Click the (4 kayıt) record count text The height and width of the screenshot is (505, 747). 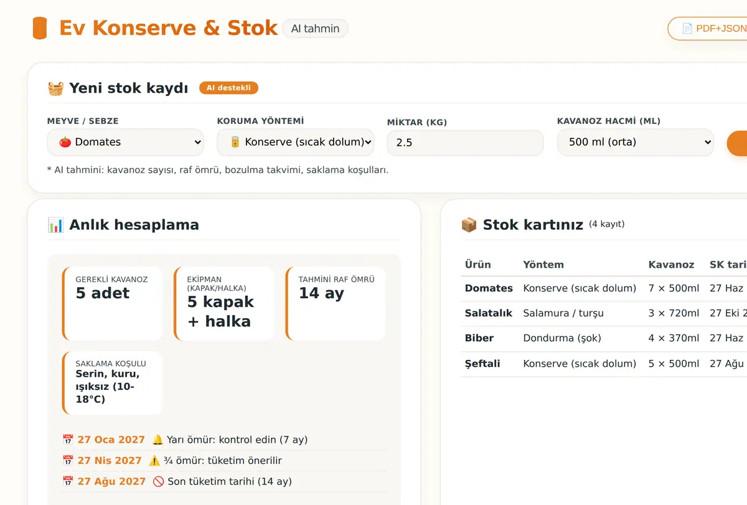(x=606, y=224)
